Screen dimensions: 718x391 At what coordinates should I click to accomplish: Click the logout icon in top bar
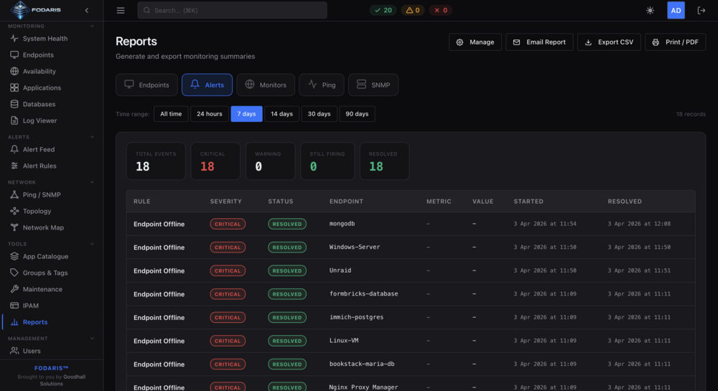[x=701, y=10]
